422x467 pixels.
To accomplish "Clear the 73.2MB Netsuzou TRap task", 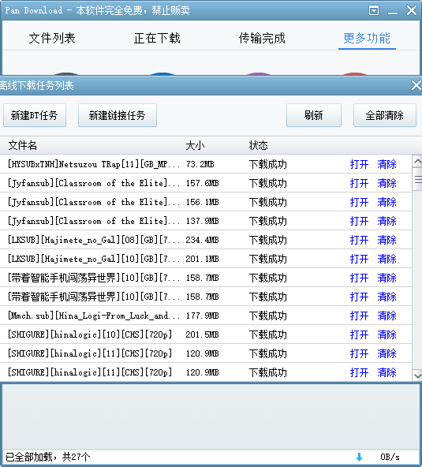I will [387, 164].
